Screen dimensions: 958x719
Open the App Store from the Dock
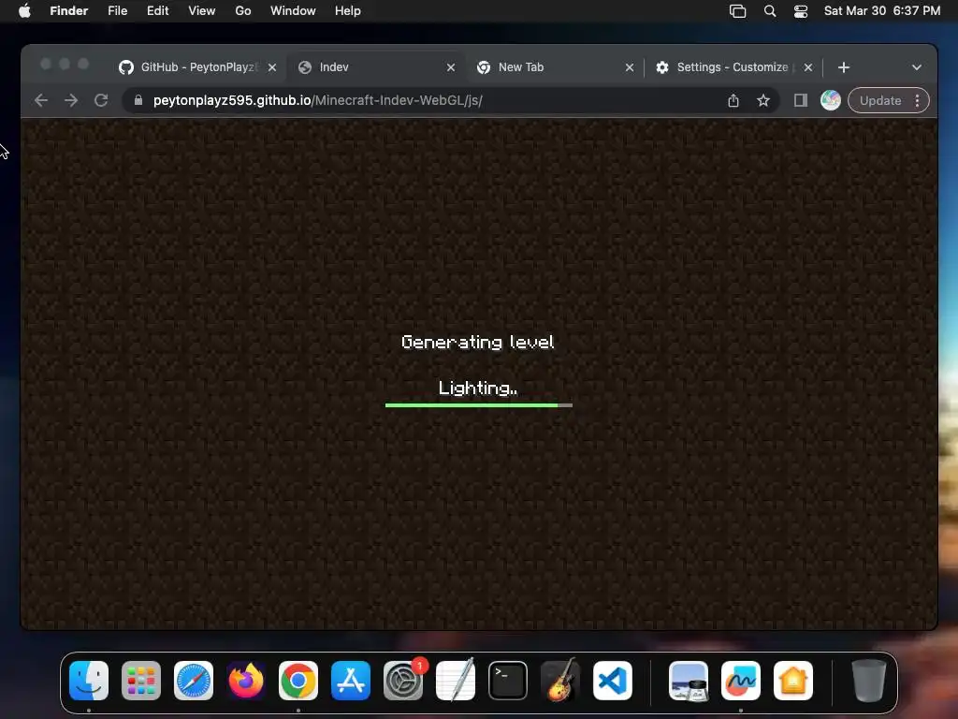click(x=351, y=681)
